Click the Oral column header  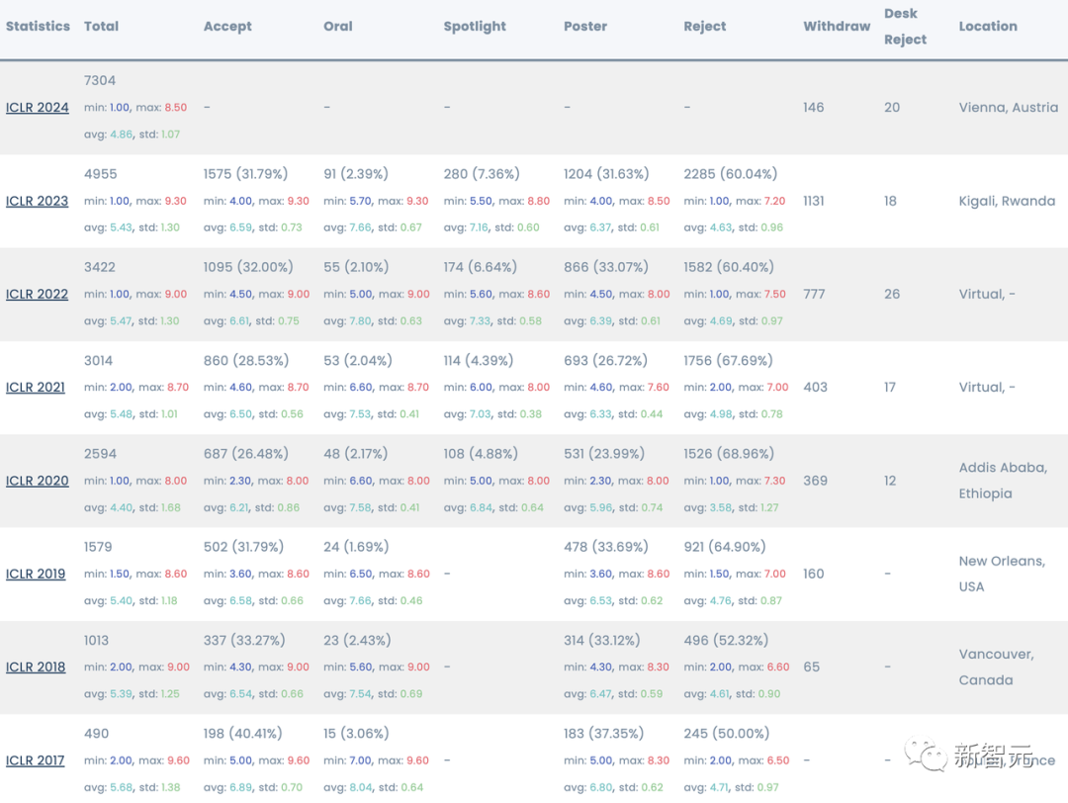coord(338,26)
